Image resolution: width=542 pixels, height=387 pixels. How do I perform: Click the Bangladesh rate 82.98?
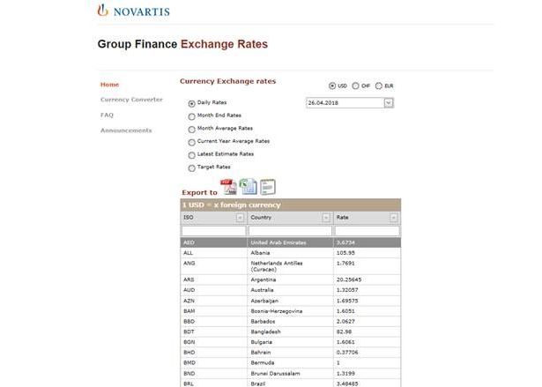tap(368, 331)
